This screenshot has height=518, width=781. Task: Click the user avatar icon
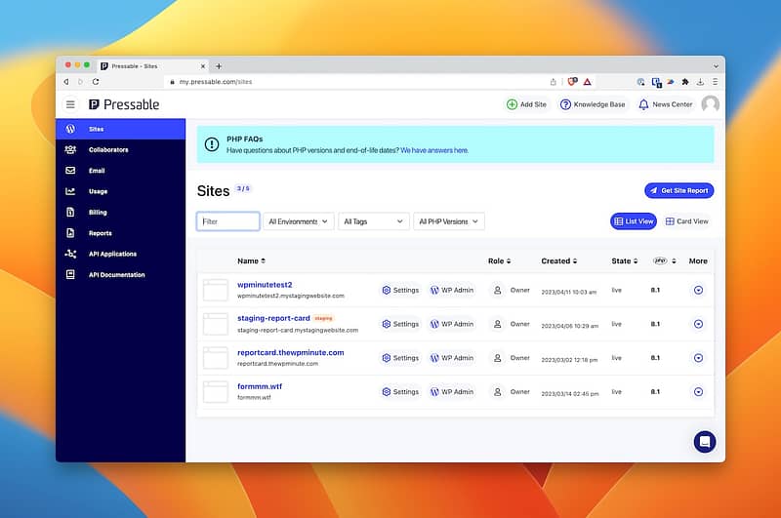coord(710,104)
